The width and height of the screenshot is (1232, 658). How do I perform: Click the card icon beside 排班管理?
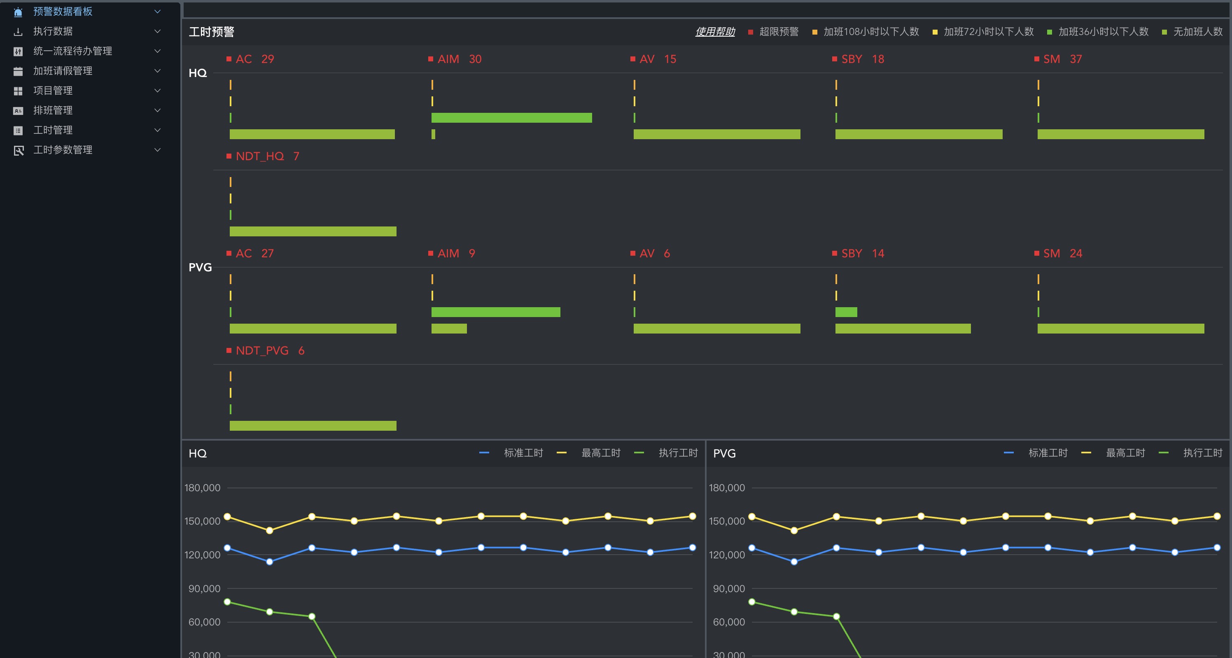[x=18, y=110]
